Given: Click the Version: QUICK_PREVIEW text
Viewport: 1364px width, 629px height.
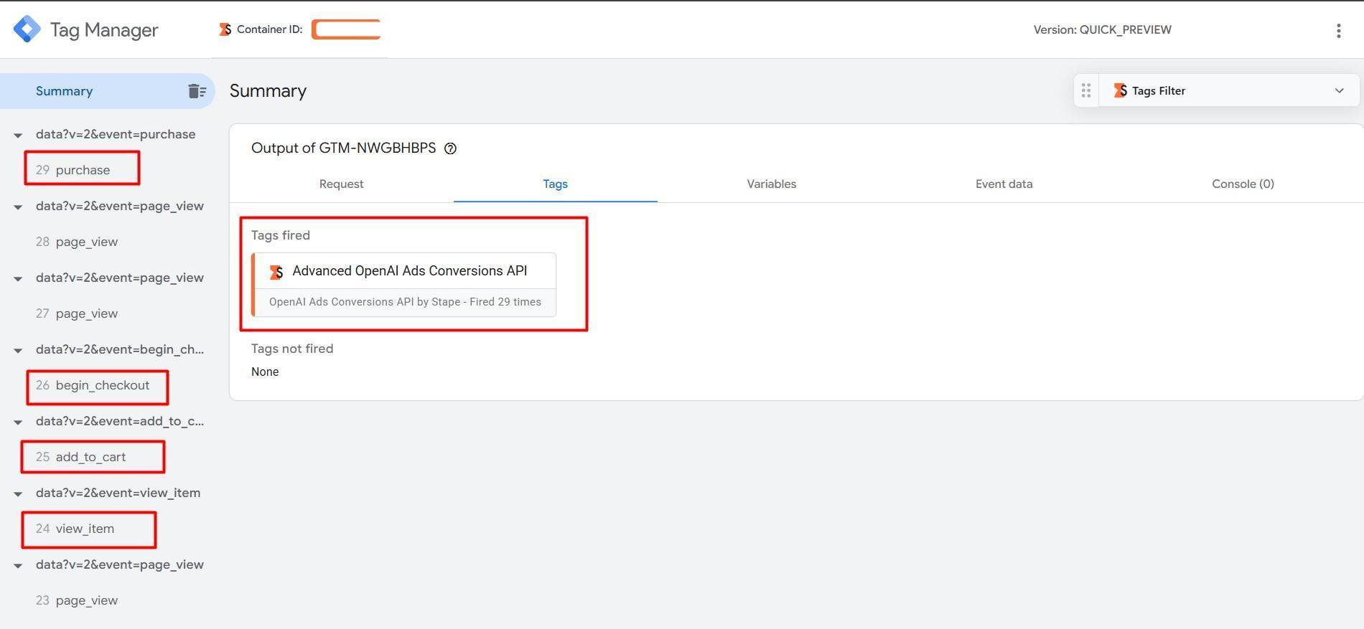Looking at the screenshot, I should [1102, 29].
